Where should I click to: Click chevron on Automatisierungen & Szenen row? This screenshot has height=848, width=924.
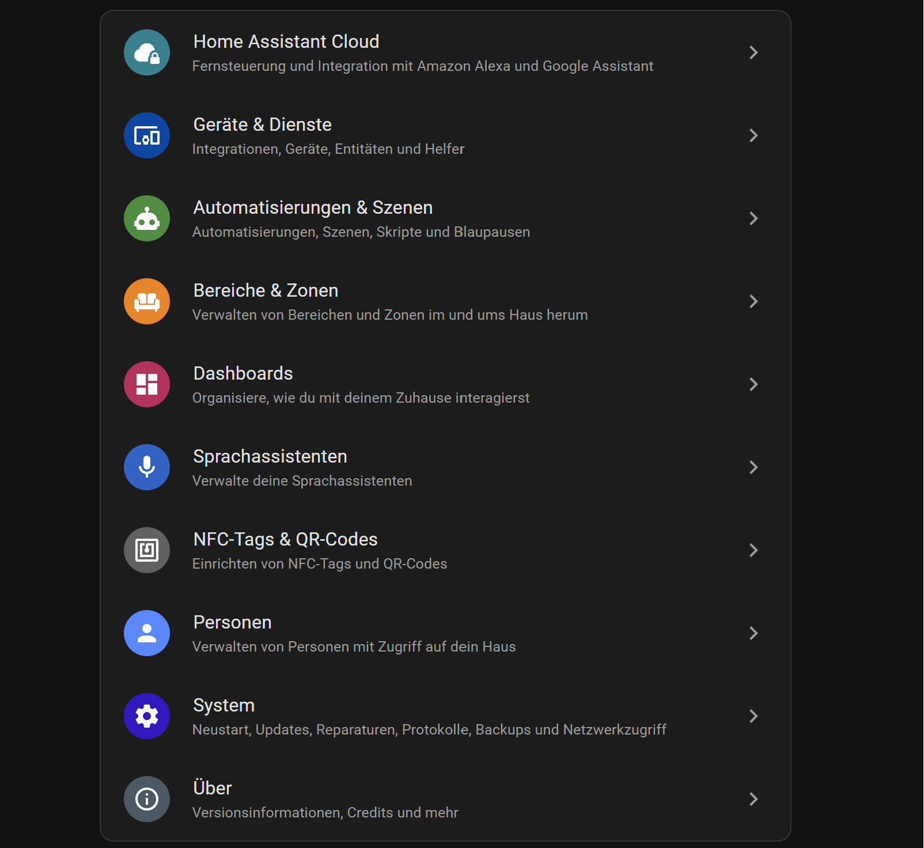(x=753, y=218)
